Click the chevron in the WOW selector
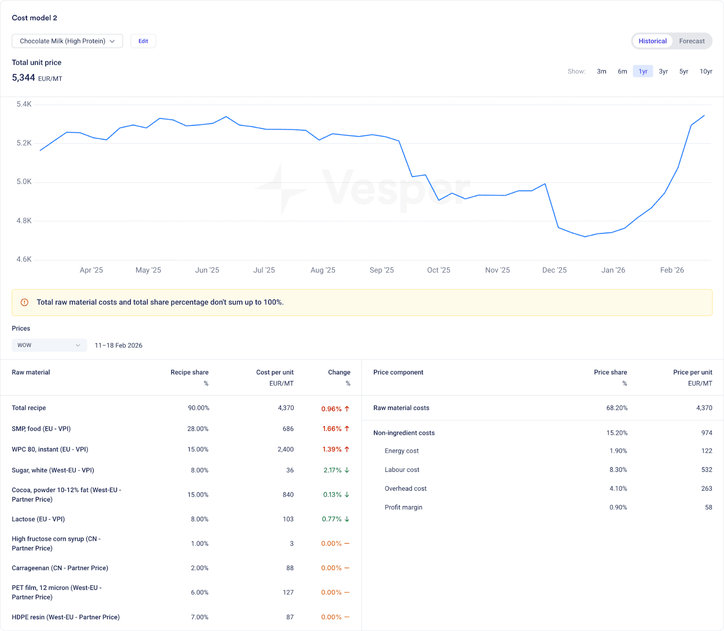The image size is (724, 631). click(78, 345)
